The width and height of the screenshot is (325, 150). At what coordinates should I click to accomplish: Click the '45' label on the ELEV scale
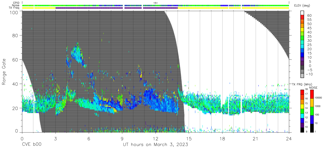point(309,28)
